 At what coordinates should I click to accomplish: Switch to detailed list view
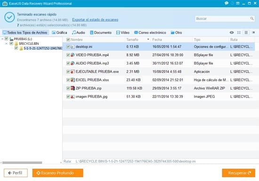pos(246,33)
